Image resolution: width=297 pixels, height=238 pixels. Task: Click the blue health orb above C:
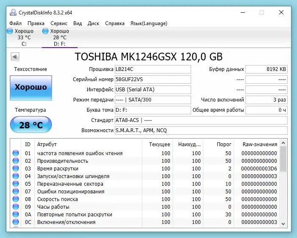tap(10, 31)
